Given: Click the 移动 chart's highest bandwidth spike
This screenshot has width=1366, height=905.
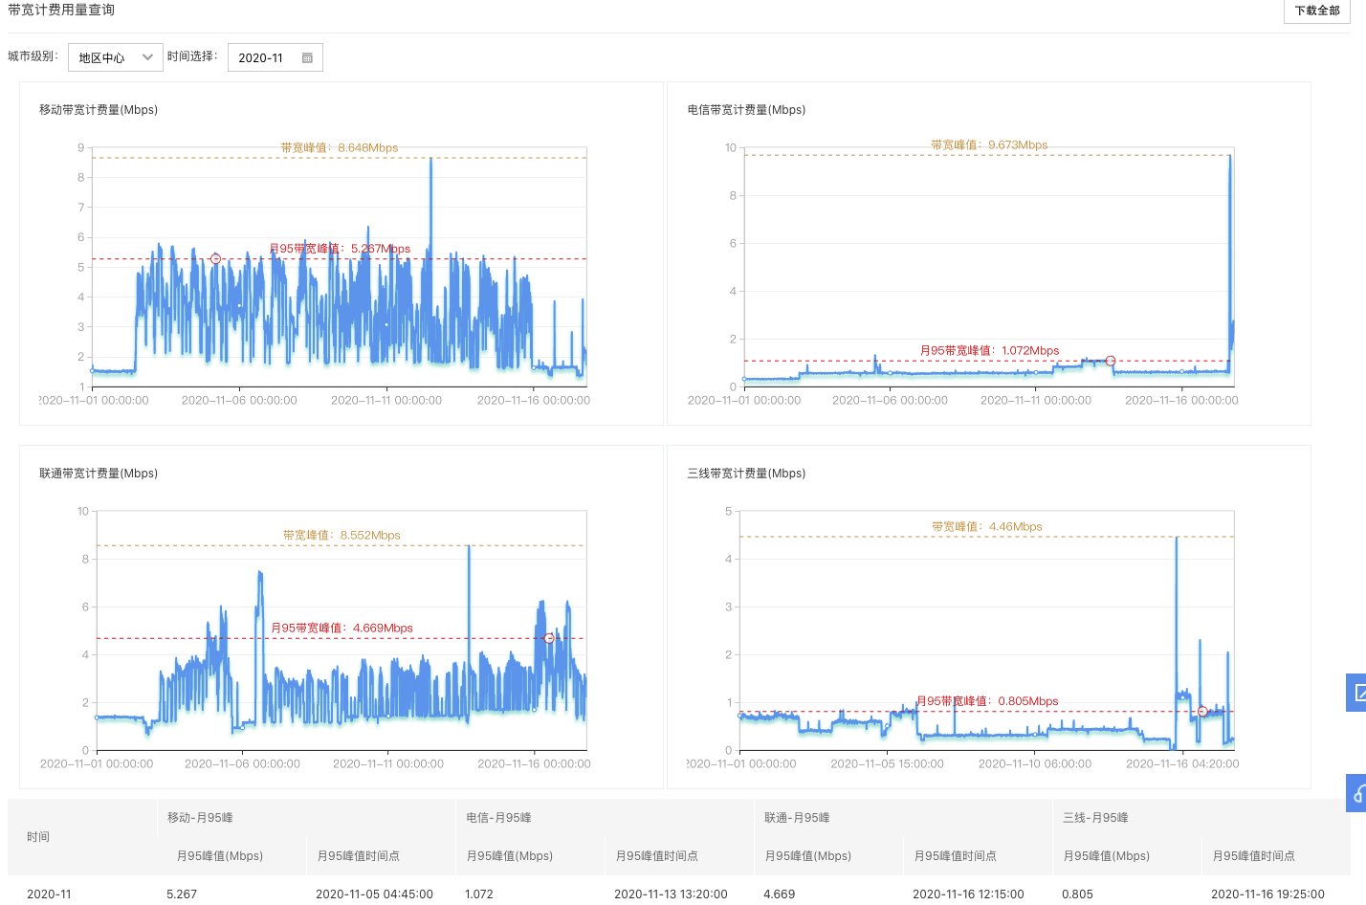Looking at the screenshot, I should 430,161.
